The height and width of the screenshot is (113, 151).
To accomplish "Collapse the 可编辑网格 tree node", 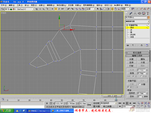I will [x=127, y=25].
